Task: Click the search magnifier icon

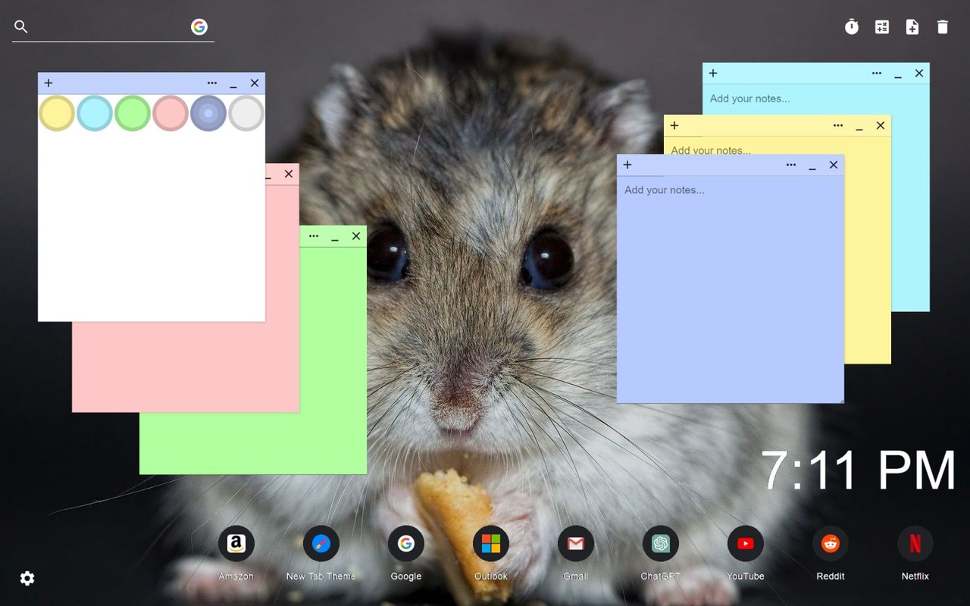Action: pyautogui.click(x=21, y=27)
